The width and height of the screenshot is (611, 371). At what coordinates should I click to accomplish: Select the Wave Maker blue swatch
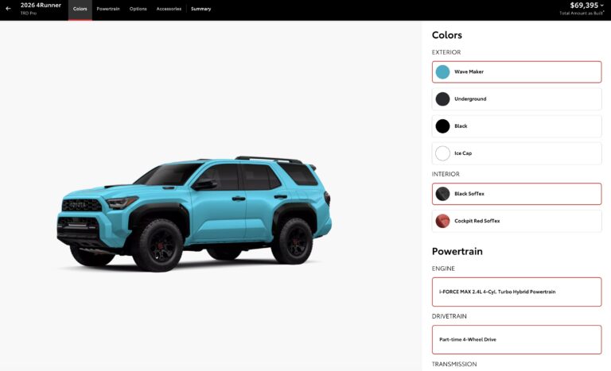(x=442, y=72)
